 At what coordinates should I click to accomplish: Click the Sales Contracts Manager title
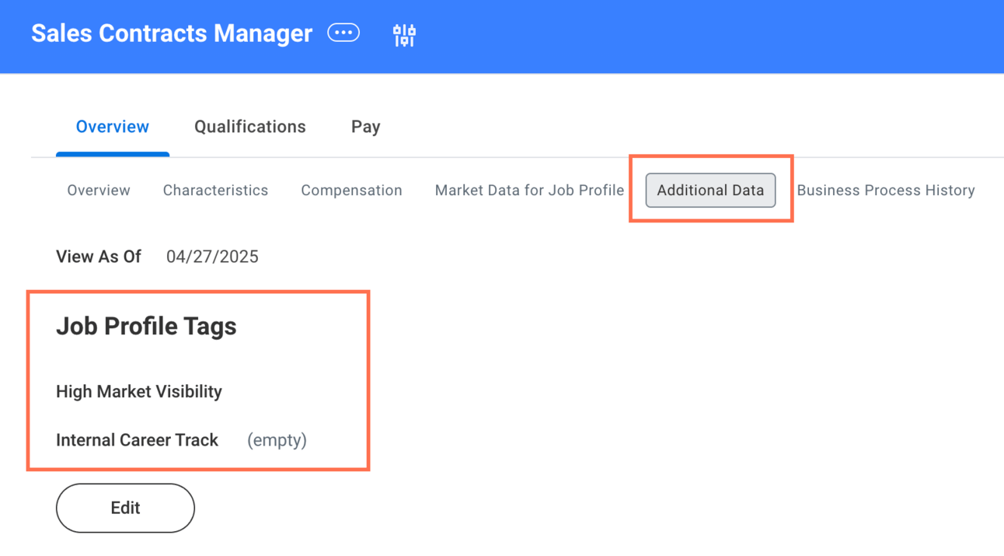click(x=172, y=33)
